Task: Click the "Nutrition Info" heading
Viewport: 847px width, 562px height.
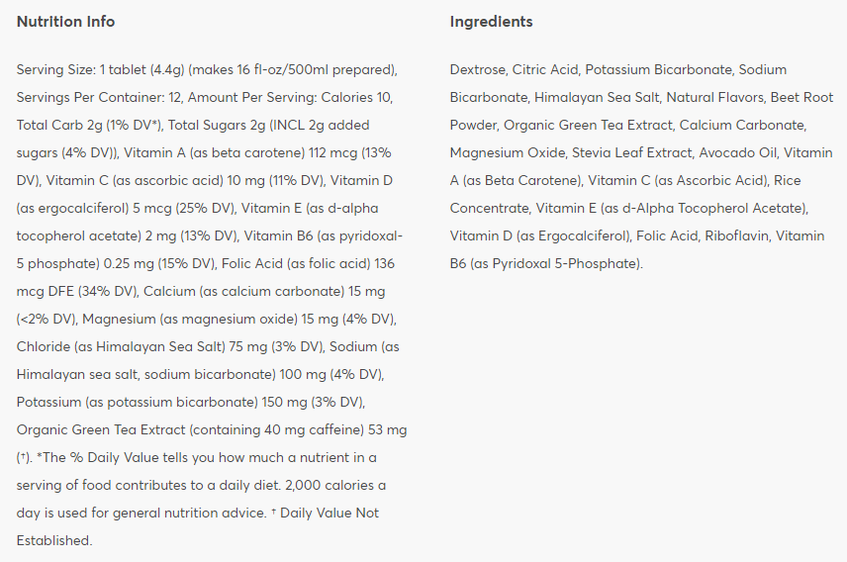Action: click(65, 22)
